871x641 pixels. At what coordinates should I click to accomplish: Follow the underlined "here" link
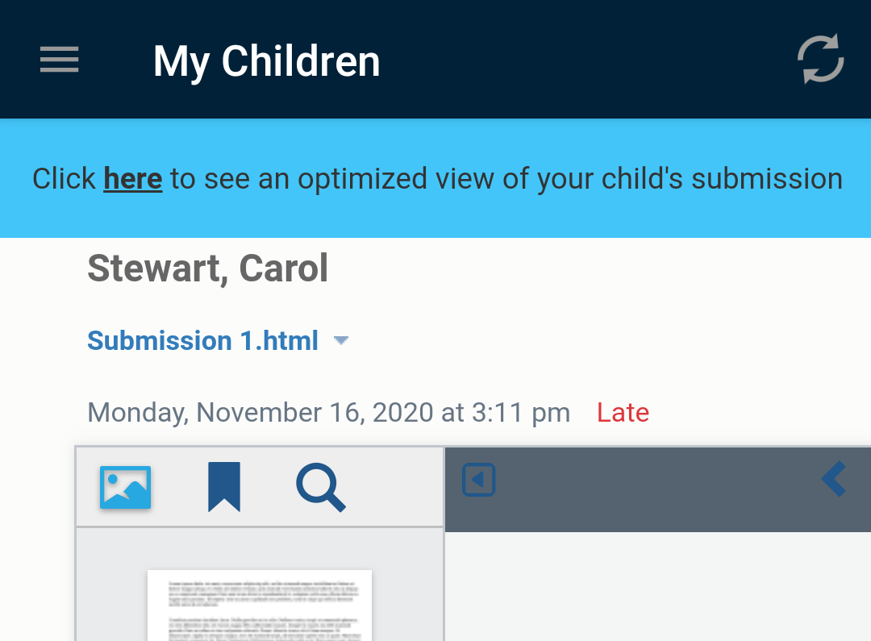click(133, 178)
